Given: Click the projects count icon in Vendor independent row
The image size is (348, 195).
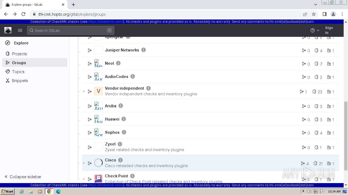Looking at the screenshot, I should 314,92.
